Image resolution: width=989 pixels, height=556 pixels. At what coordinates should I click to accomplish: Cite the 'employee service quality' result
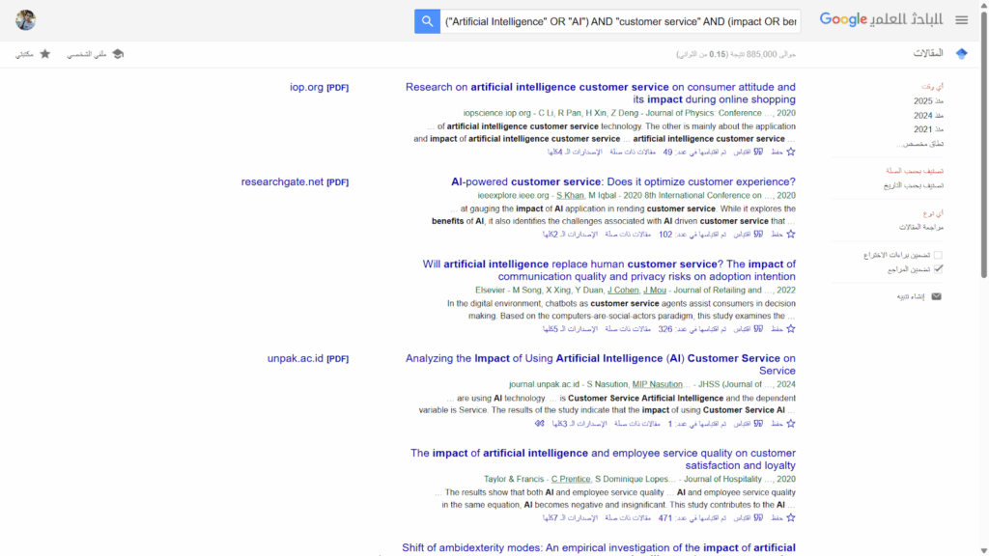pos(758,517)
